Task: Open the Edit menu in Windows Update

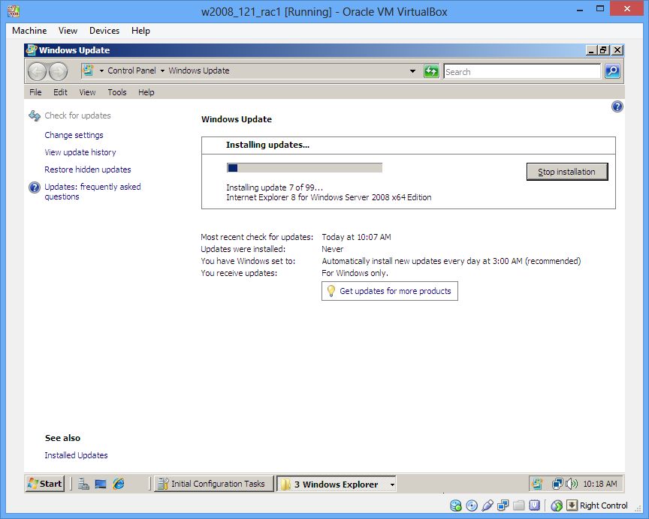Action: [60, 92]
